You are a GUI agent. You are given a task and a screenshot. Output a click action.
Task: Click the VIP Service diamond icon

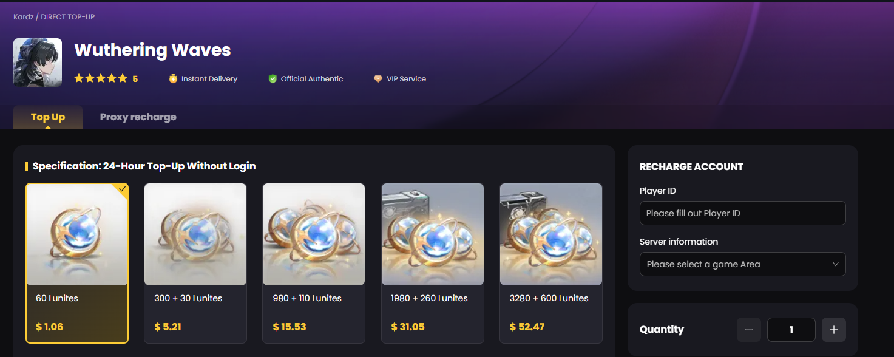click(378, 79)
